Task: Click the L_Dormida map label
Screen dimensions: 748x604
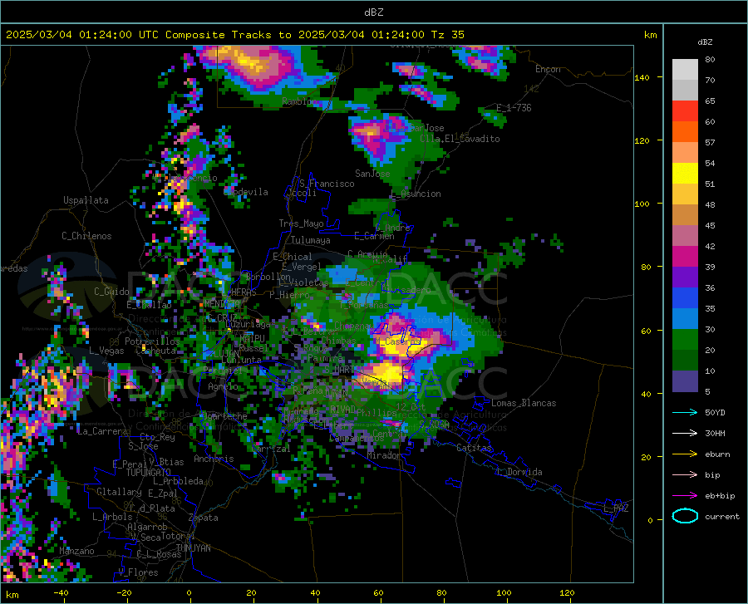Action: coord(519,472)
